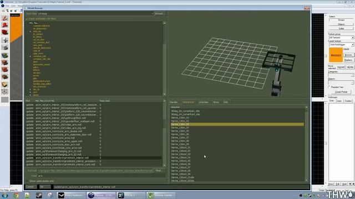
Task: Choose the Apply Overlays tool
Action: click(5, 77)
